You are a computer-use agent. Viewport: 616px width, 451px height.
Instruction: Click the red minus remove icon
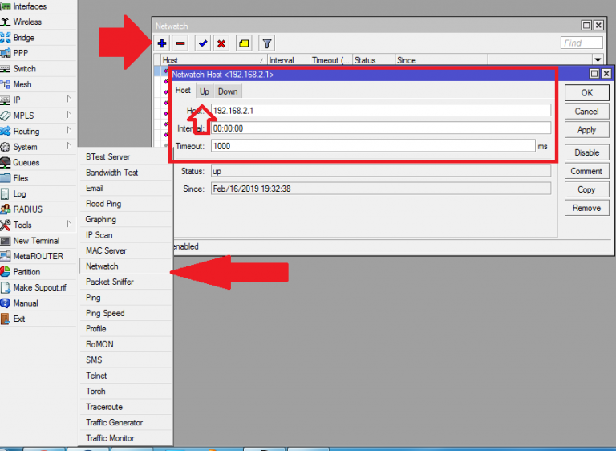[x=180, y=43]
